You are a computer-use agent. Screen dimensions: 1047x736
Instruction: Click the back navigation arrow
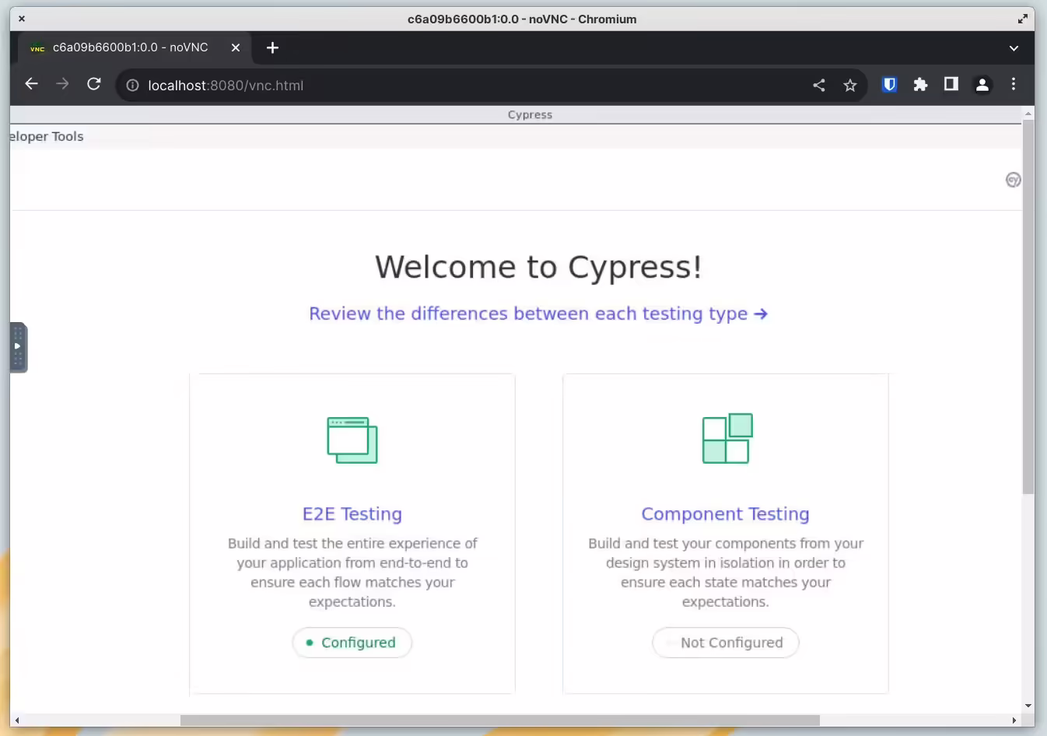point(31,84)
